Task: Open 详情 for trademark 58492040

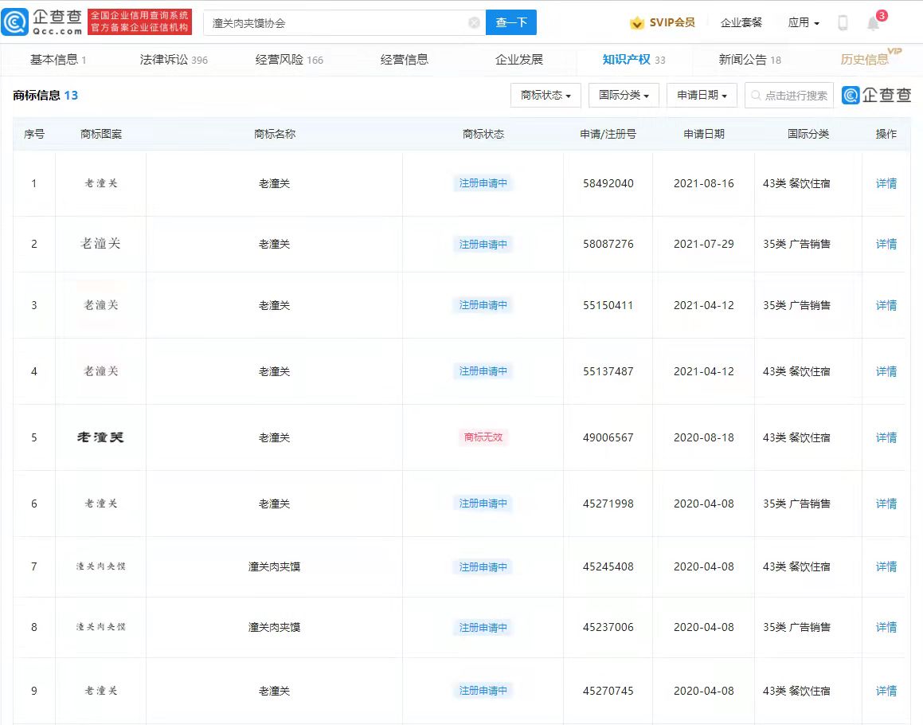Action: [886, 183]
